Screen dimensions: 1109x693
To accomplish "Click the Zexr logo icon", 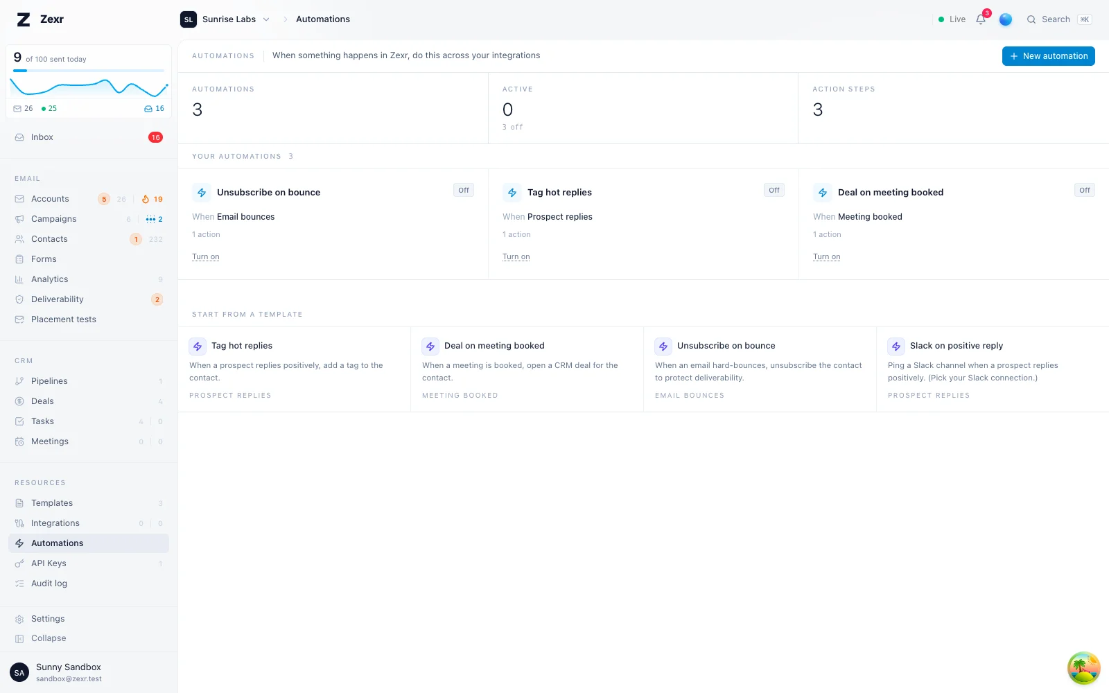I will click(x=24, y=19).
